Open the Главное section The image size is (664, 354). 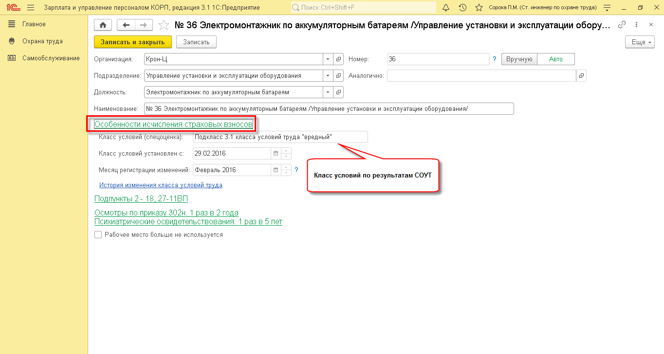coord(34,24)
